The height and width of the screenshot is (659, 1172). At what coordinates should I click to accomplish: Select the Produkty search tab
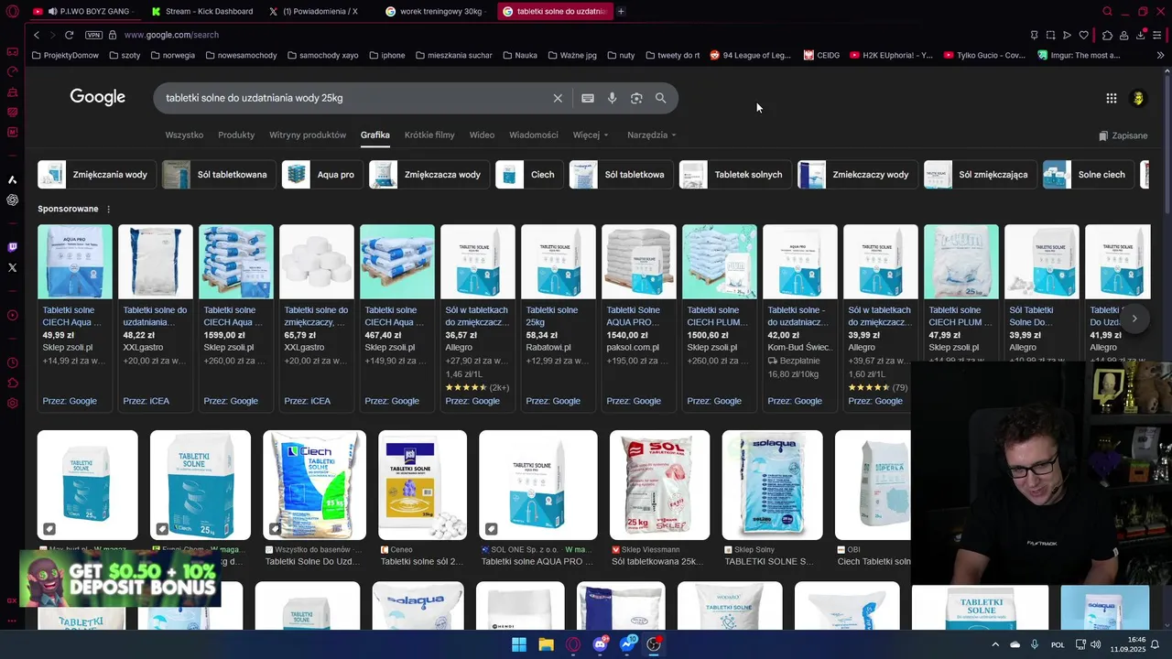[x=236, y=135]
